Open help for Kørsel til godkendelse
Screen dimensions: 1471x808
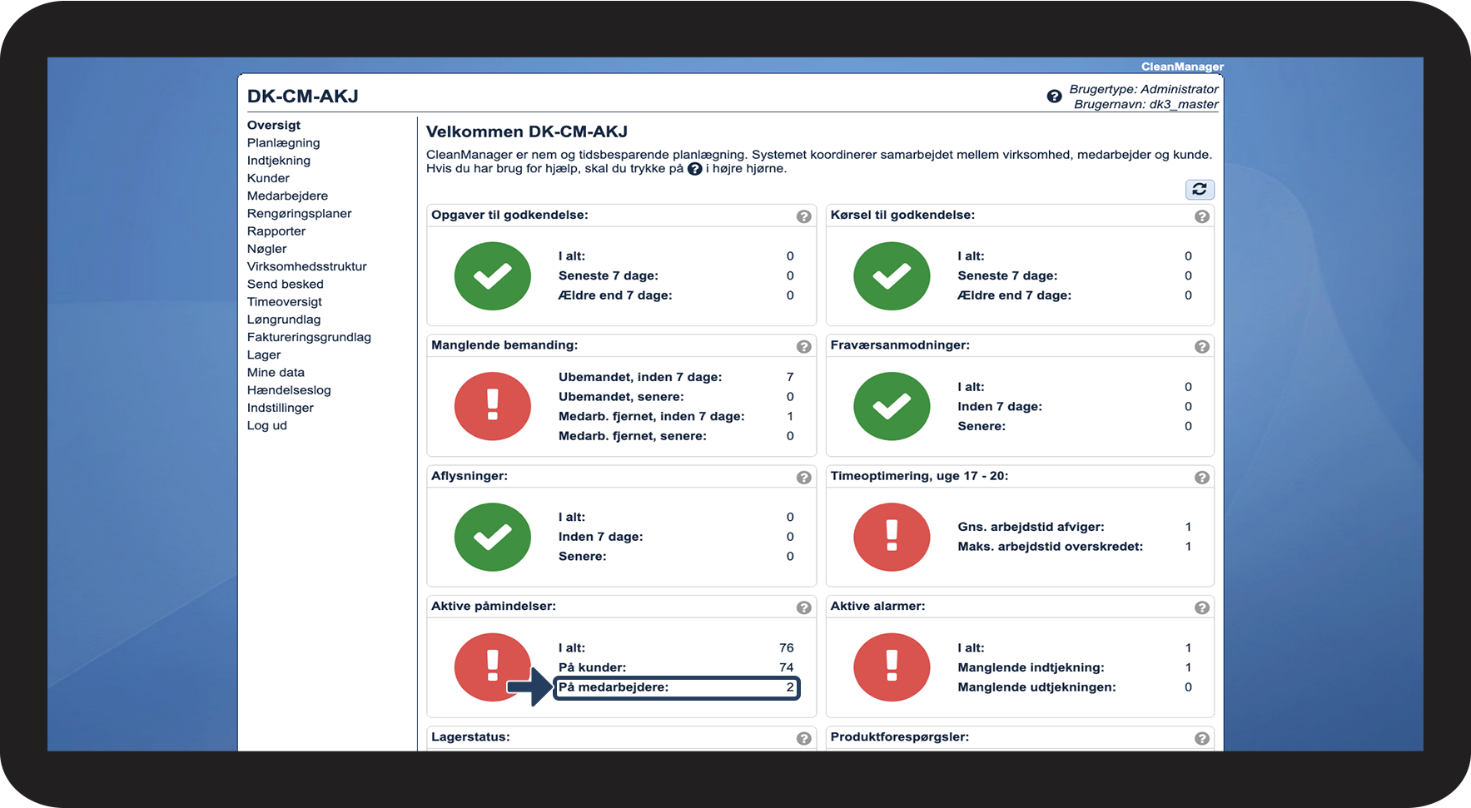click(x=1202, y=216)
